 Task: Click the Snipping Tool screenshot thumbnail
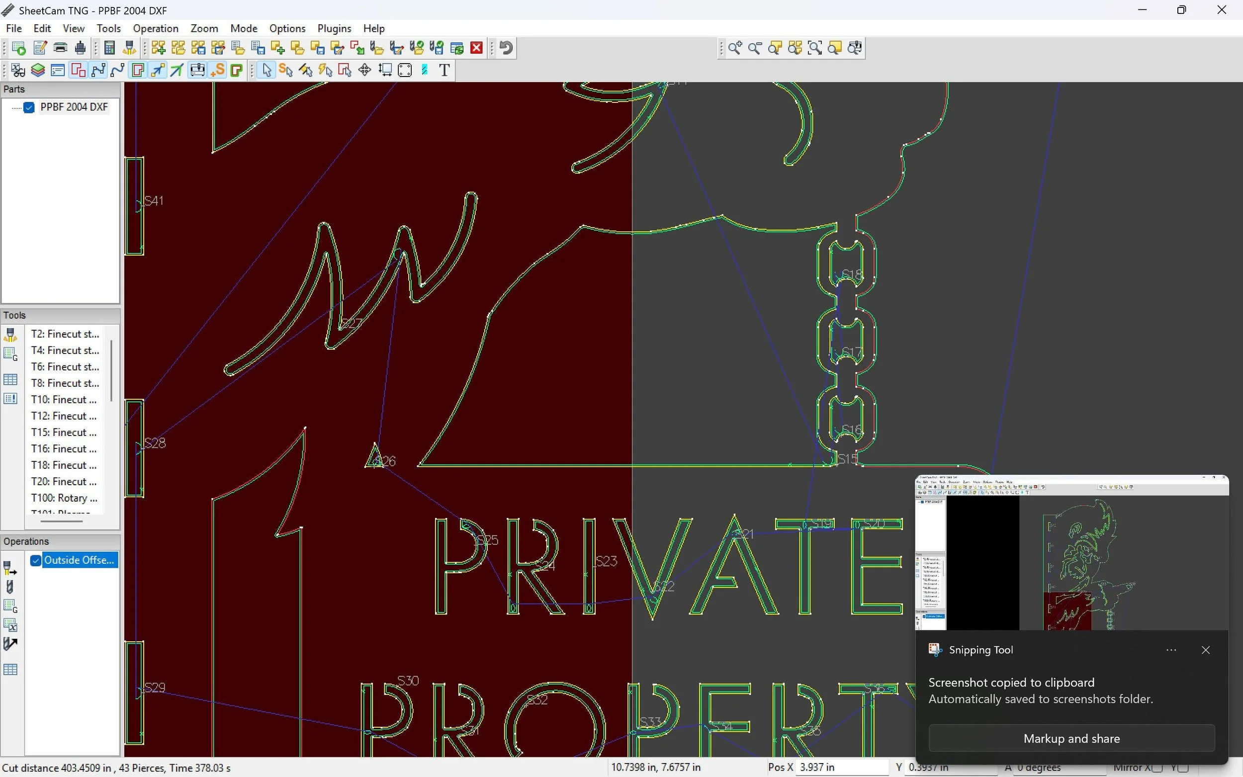[1071, 552]
